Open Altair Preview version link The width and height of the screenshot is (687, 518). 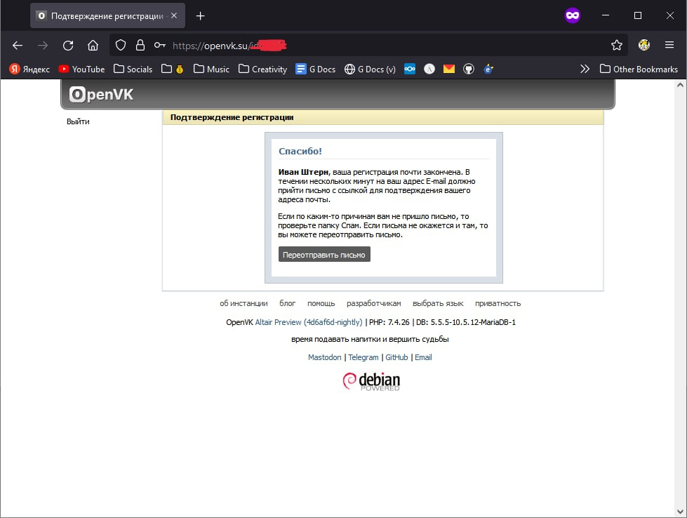(x=309, y=322)
